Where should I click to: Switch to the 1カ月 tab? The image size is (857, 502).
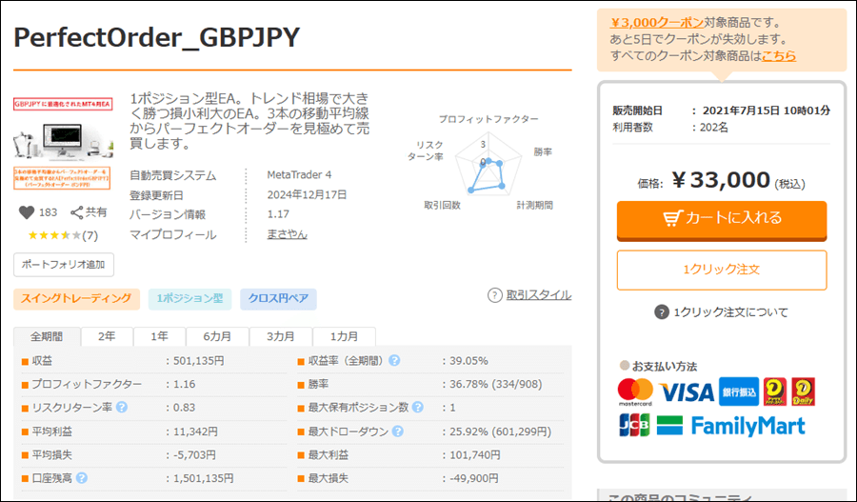[345, 336]
